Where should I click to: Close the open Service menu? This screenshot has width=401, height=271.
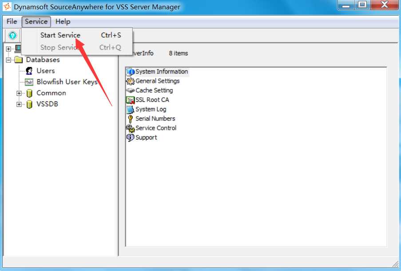36,22
